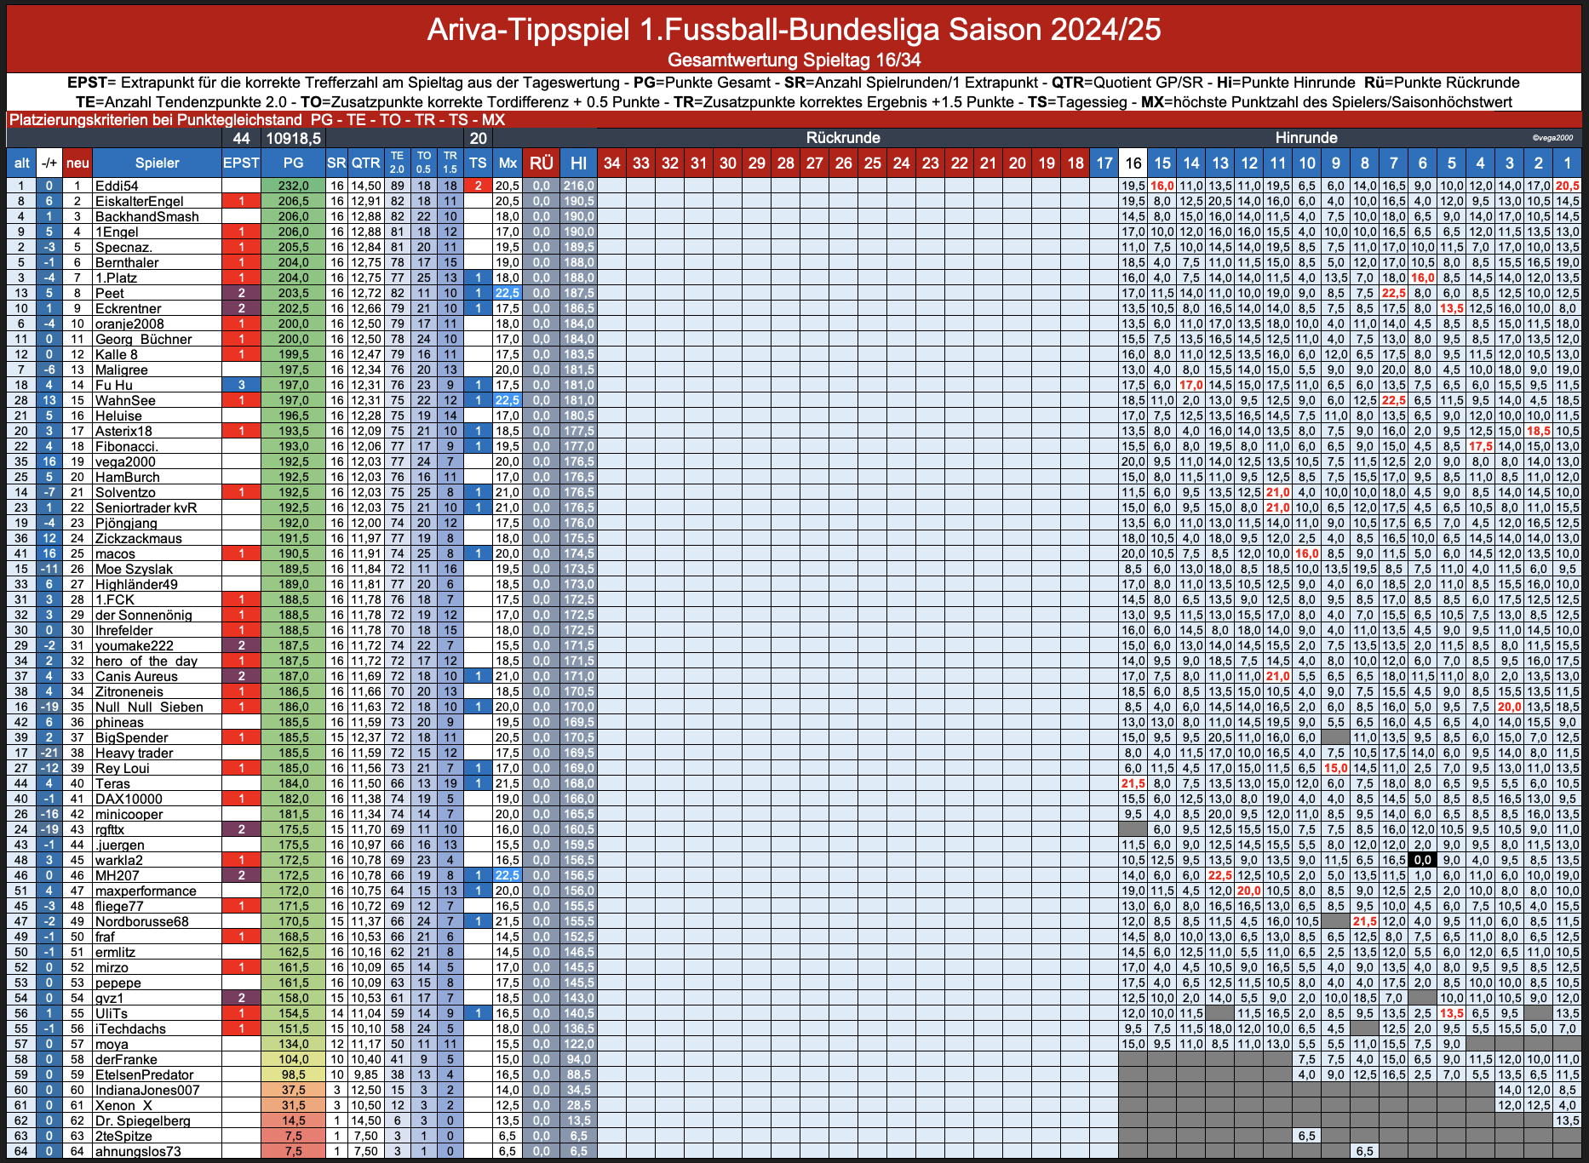Viewport: 1589px width, 1163px height.
Task: Click the 'Hinrunde' section heading
Action: (x=1306, y=138)
